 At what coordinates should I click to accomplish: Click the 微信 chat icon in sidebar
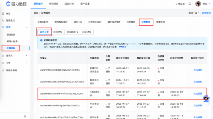3,27
